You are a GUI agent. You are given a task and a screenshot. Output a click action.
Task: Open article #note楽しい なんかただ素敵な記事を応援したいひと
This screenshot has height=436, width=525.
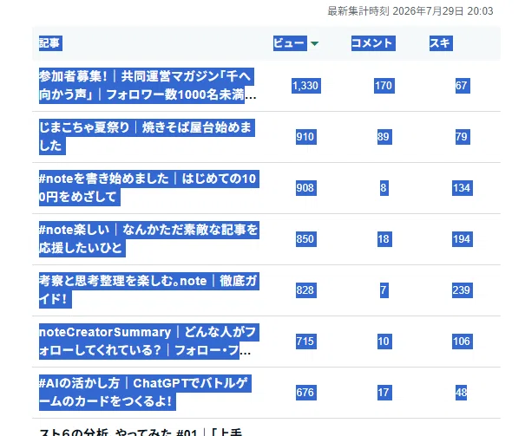click(x=149, y=239)
